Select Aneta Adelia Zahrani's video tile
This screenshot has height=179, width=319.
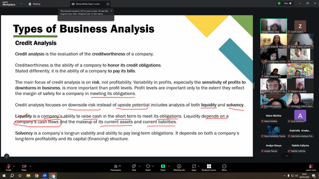coord(300,41)
